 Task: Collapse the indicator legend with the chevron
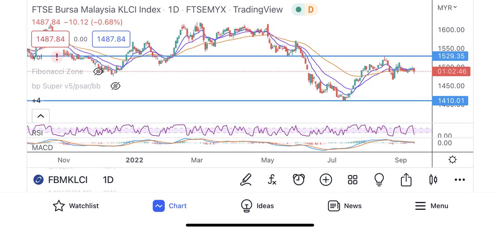(x=40, y=116)
